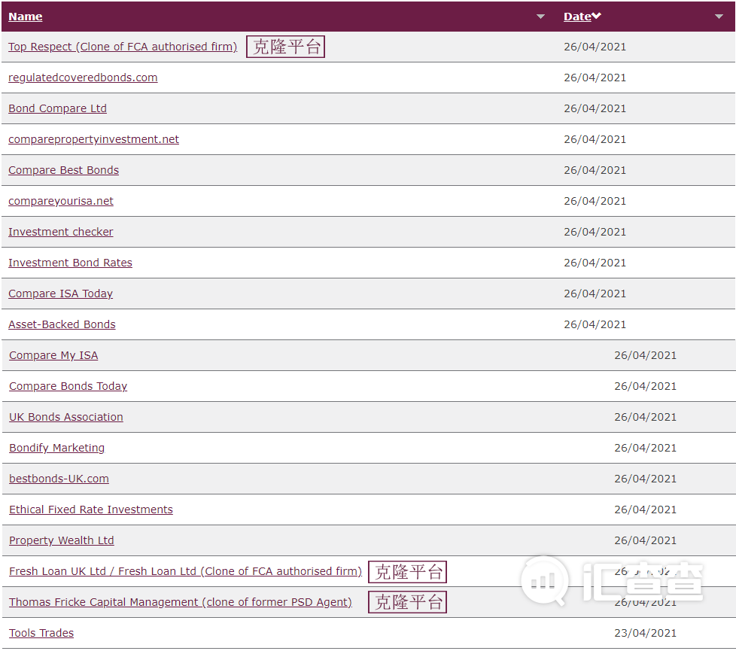
Task: Select the date in the Top Respect row
Action: tap(595, 47)
